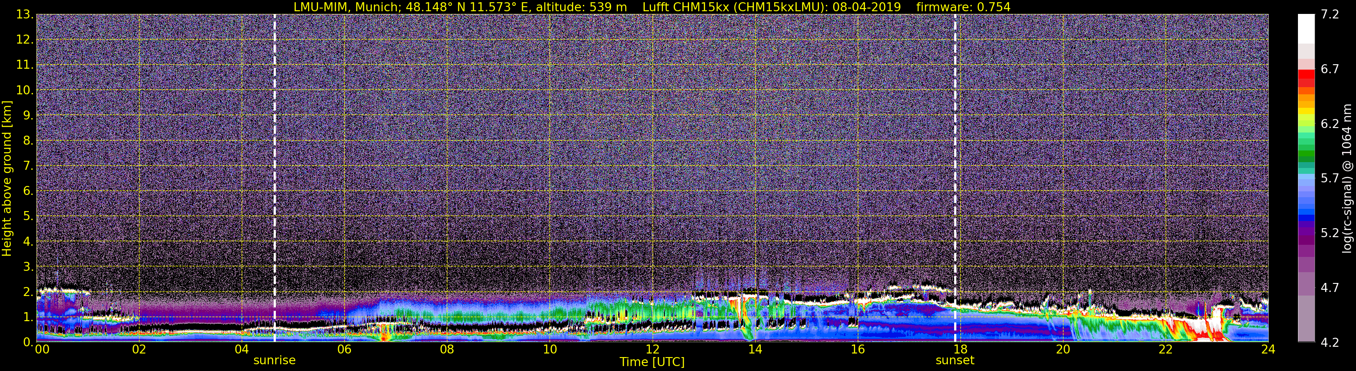The height and width of the screenshot is (371, 1356).
Task: Click the height axis tick '10.'
Action: pyautogui.click(x=25, y=90)
